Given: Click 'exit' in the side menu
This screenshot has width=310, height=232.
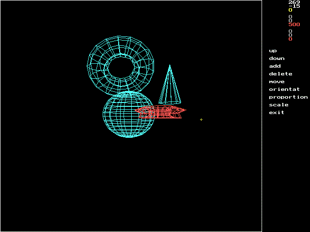Looking at the screenshot, I should click(277, 113).
